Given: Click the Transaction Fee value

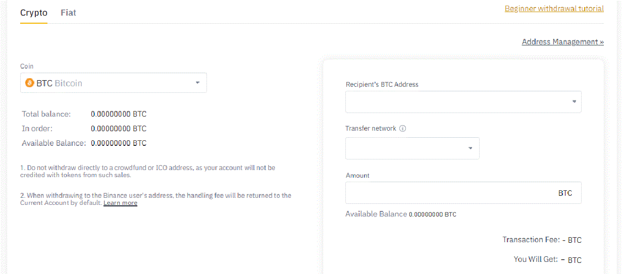Looking at the screenshot, I should [572, 240].
